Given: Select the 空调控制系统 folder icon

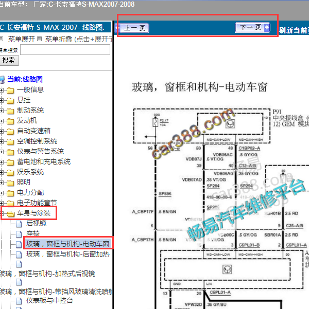Looking at the screenshot, I should click(x=10, y=142).
